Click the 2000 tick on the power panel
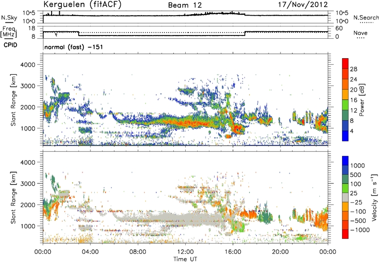Image resolution: width=379 pixels, height=262 pixels. pos(27,107)
